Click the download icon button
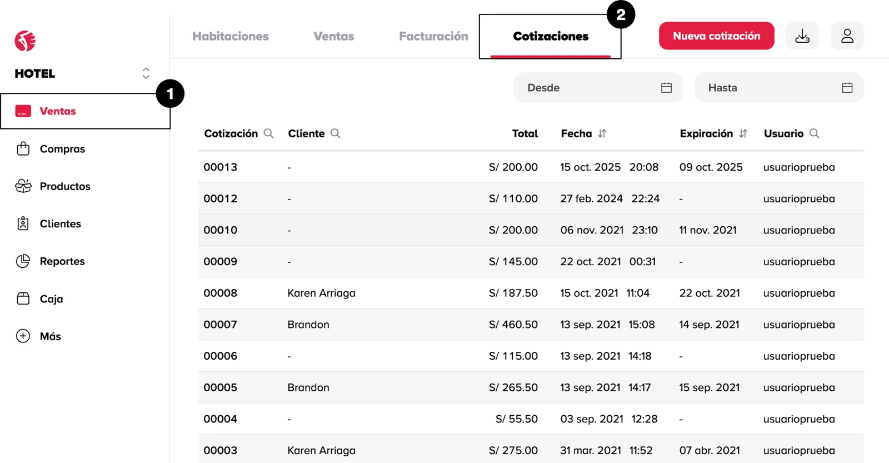The height and width of the screenshot is (463, 889). 802,36
